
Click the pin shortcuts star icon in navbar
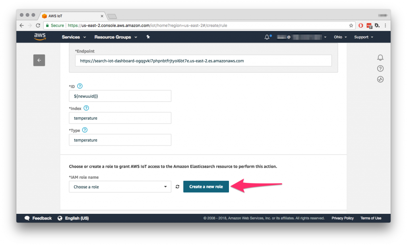[x=147, y=37]
